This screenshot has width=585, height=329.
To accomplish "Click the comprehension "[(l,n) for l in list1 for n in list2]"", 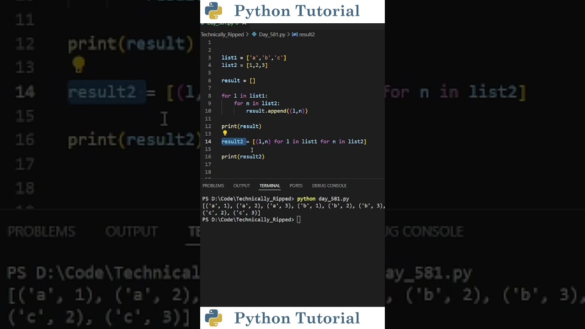I will click(309, 142).
